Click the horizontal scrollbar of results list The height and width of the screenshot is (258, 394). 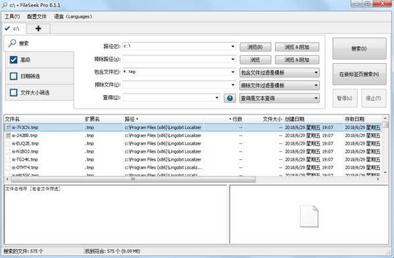(133, 179)
